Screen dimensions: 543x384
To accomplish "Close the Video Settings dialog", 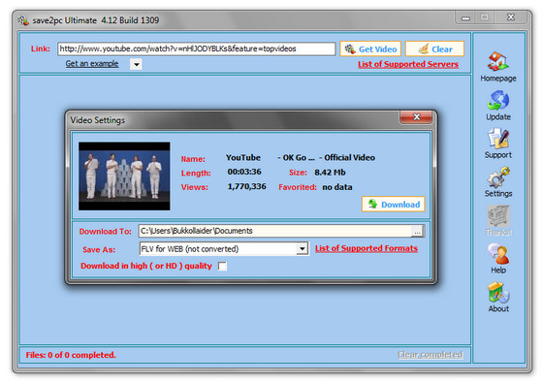I will tap(416, 117).
